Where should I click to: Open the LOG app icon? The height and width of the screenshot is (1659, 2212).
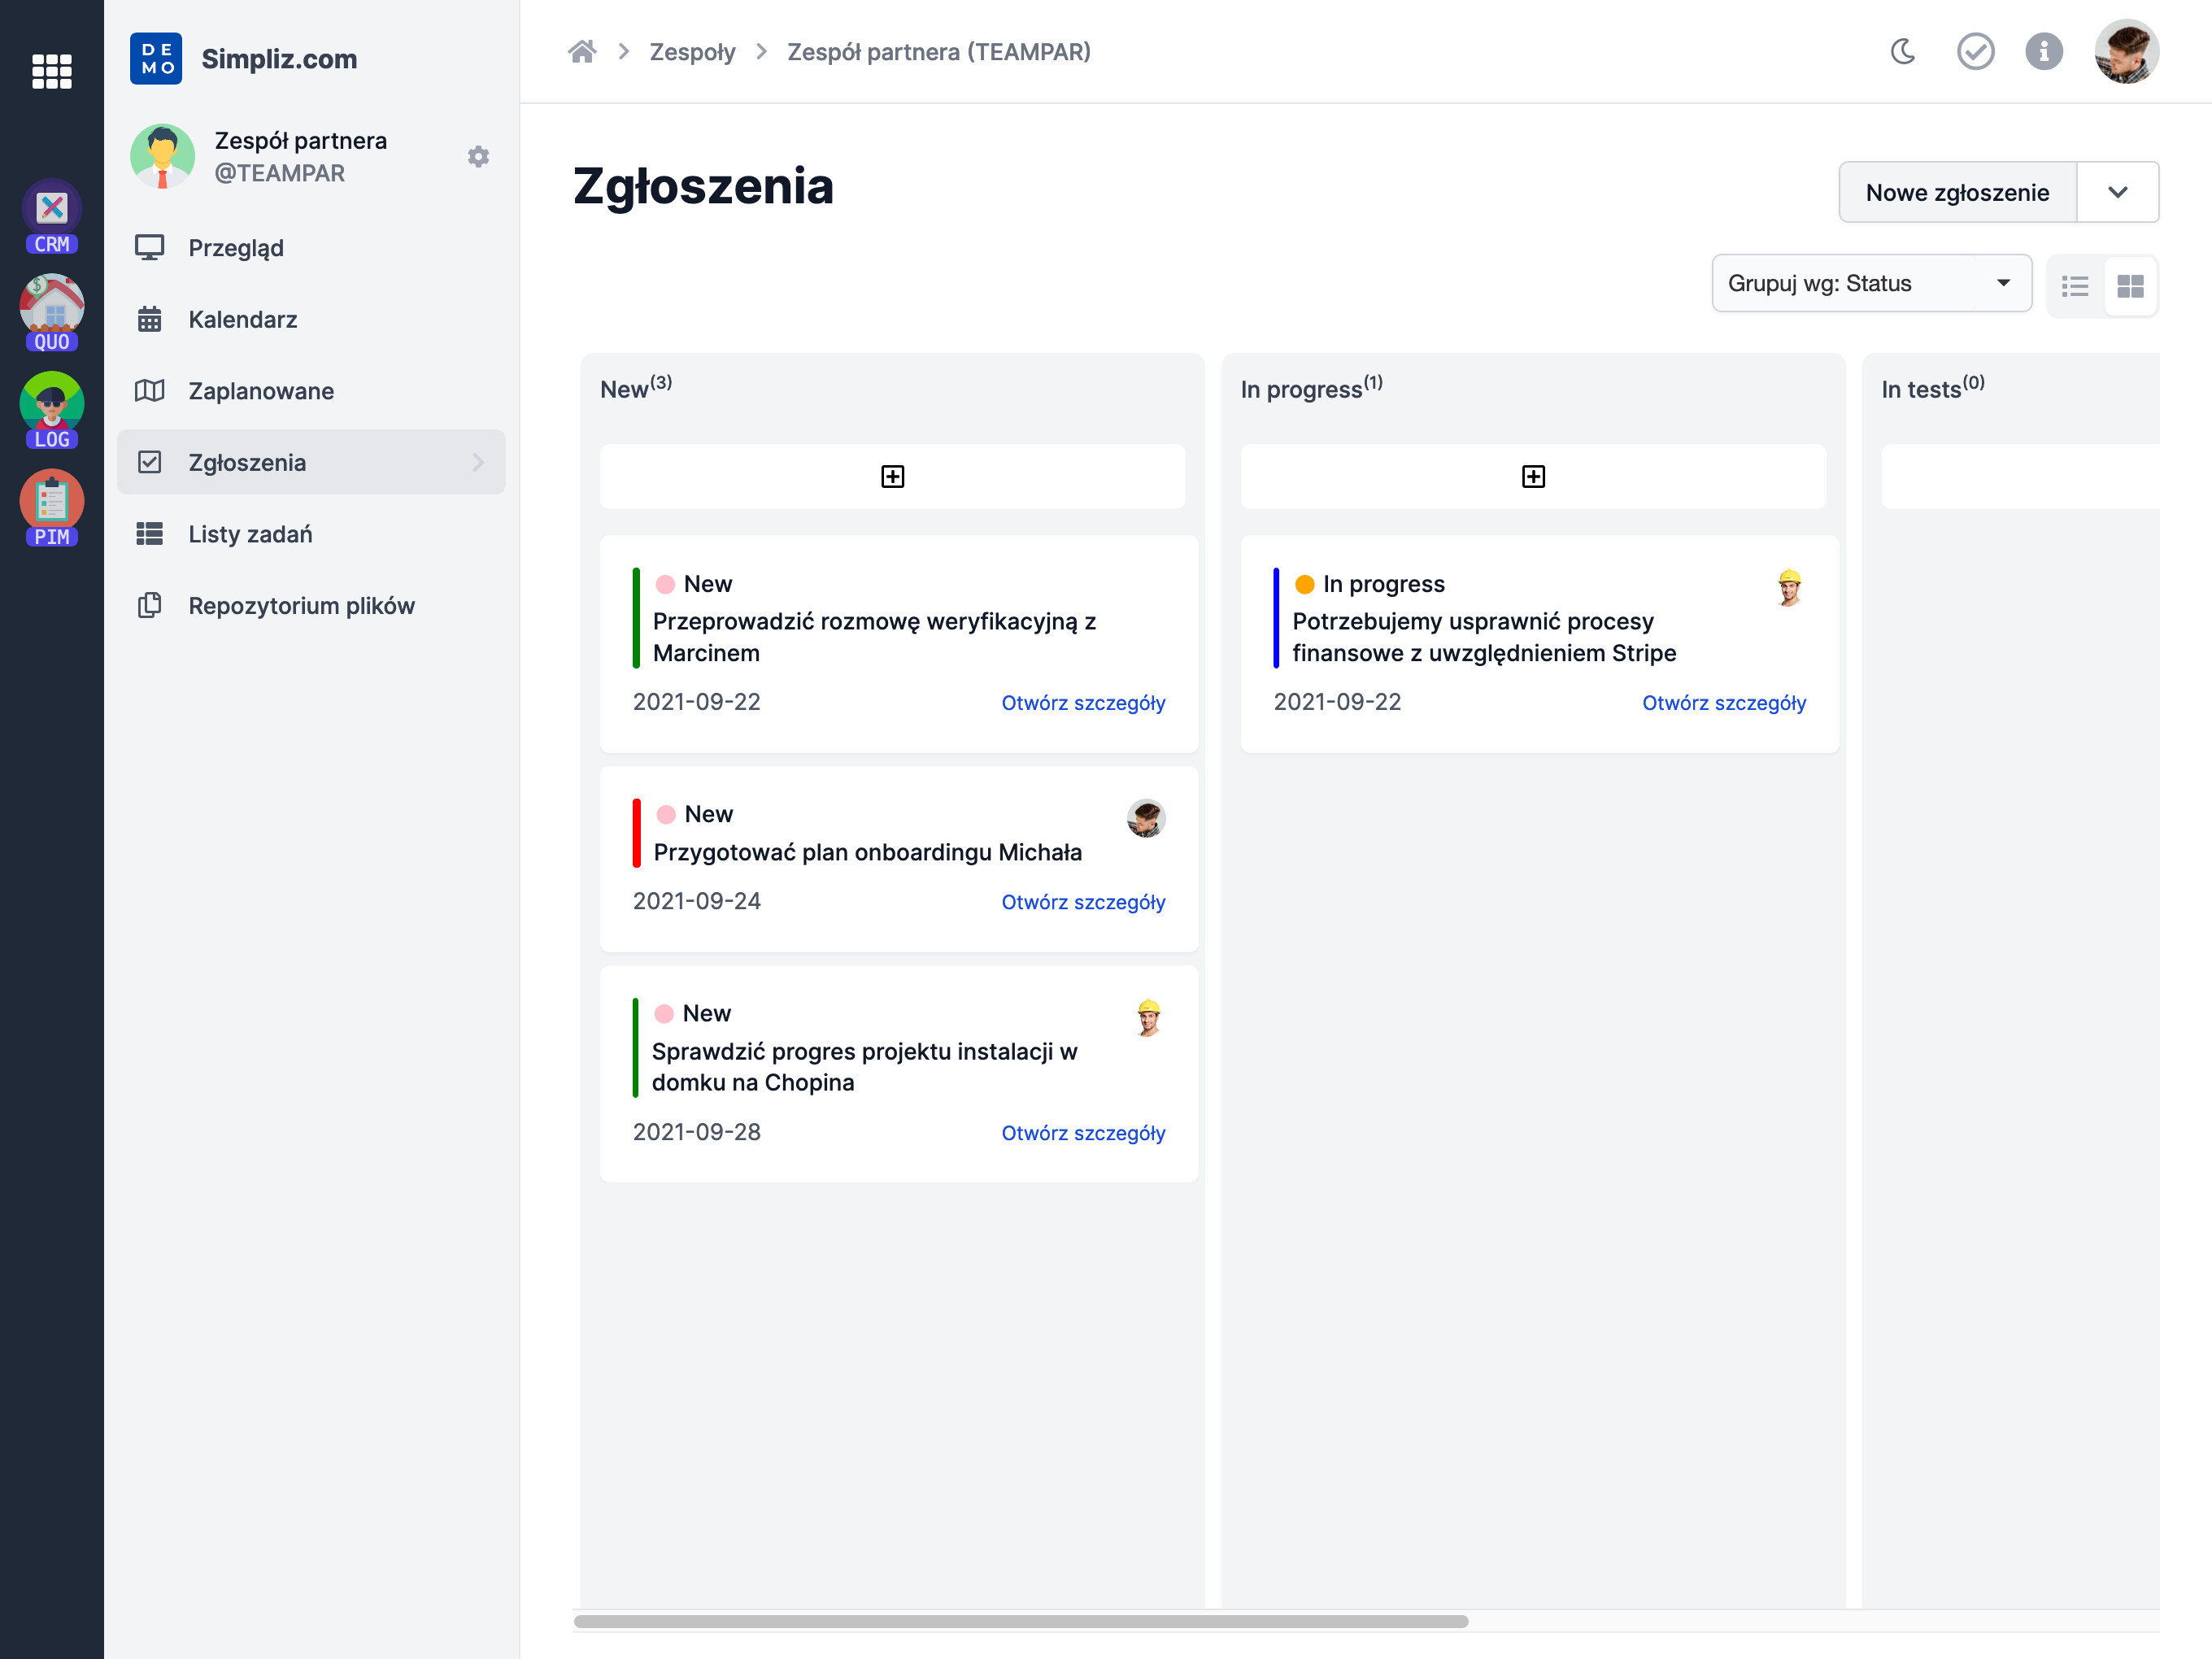coord(52,411)
